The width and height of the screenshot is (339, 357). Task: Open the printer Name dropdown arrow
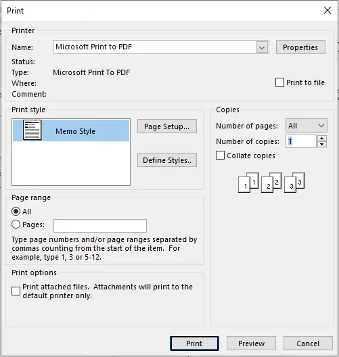click(x=262, y=47)
